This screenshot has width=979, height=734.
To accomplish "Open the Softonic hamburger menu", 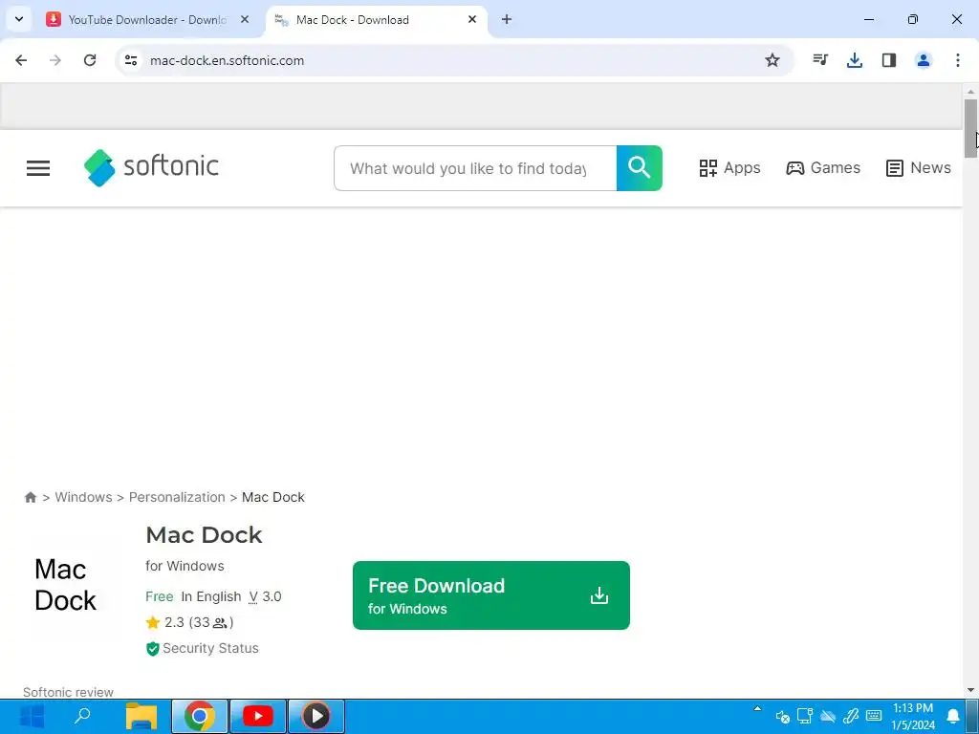I will tap(38, 168).
